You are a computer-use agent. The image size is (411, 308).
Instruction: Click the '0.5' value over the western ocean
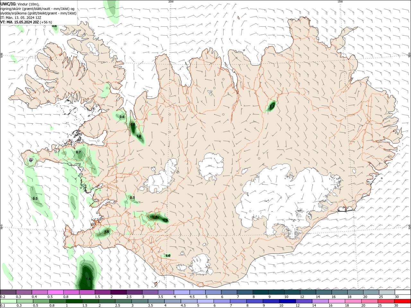[x=35, y=199]
